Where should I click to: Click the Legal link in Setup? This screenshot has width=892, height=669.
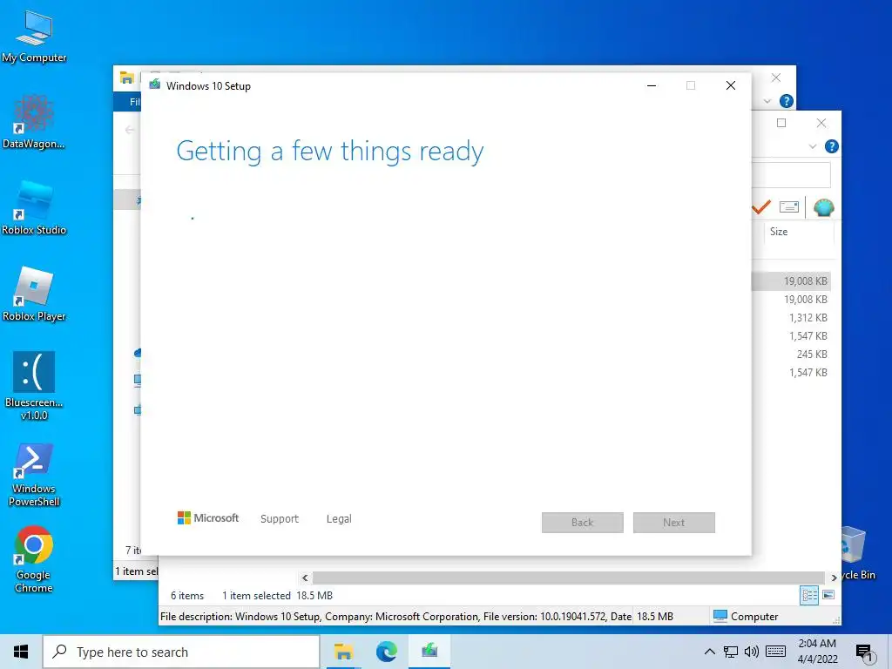pyautogui.click(x=339, y=519)
